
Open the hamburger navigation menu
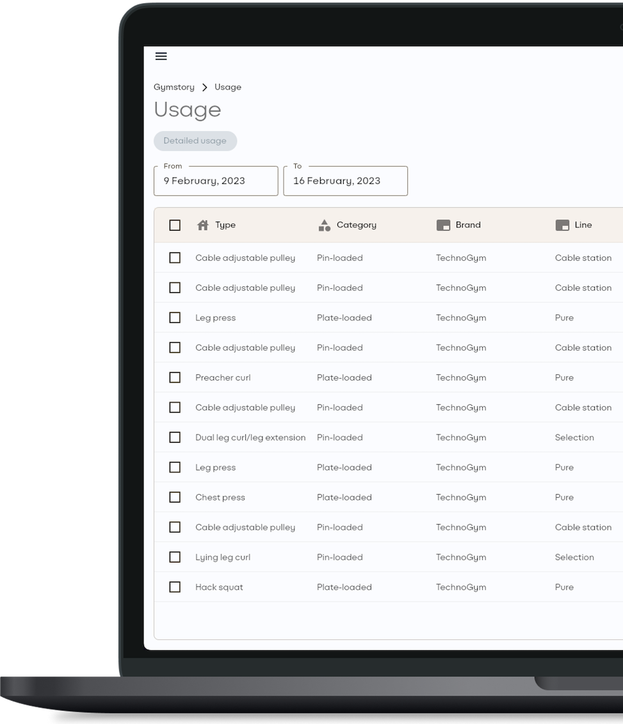[161, 56]
